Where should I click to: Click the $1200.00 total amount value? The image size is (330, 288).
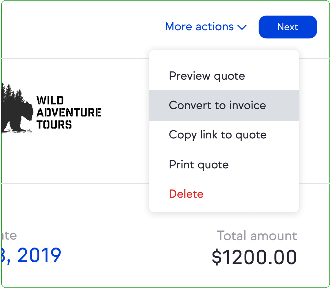pos(254,257)
